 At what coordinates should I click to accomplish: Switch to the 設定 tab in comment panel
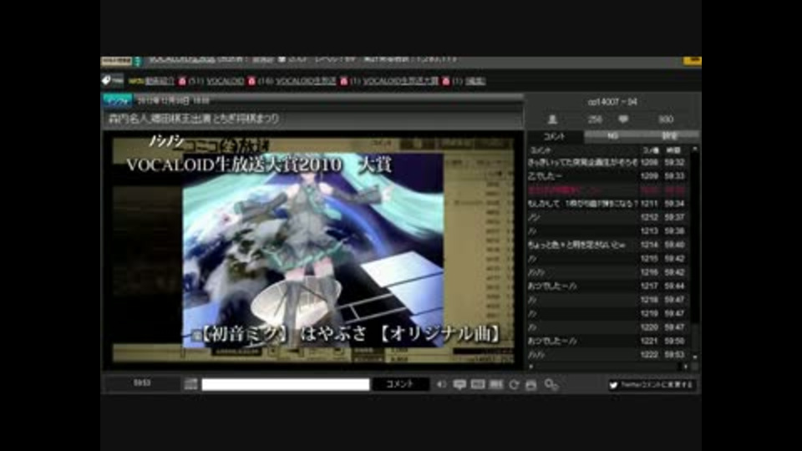[669, 136]
